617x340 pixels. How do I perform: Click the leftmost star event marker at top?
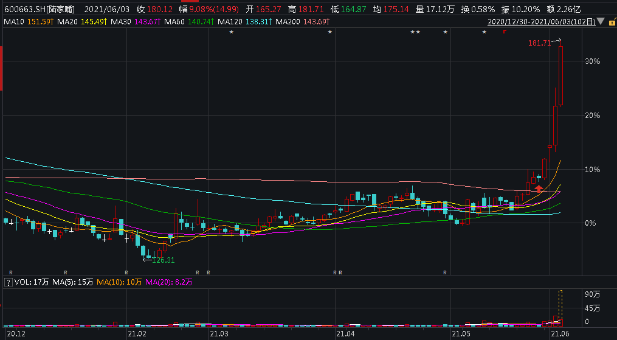[x=231, y=32]
